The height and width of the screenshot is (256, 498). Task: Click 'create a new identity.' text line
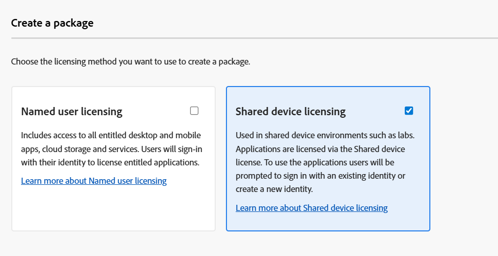274,189
